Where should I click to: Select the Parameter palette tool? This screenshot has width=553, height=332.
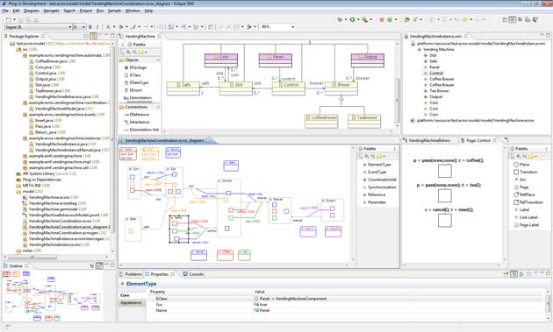click(x=375, y=202)
